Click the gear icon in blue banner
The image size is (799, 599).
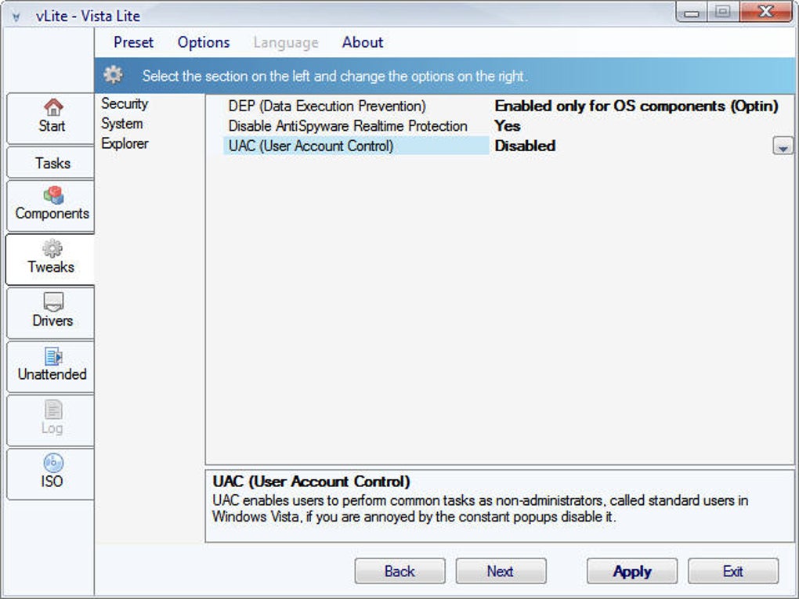(x=113, y=75)
